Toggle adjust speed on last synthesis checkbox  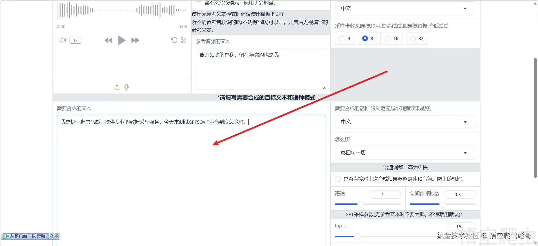tap(338, 179)
